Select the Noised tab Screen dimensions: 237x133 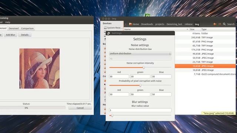3,28
